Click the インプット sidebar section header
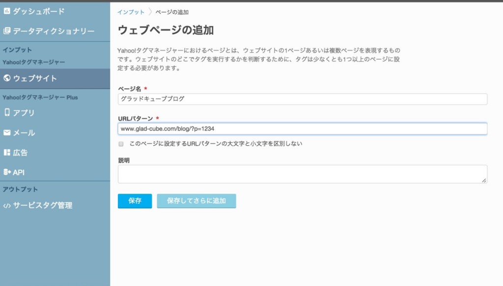The width and height of the screenshot is (503, 286). [17, 50]
